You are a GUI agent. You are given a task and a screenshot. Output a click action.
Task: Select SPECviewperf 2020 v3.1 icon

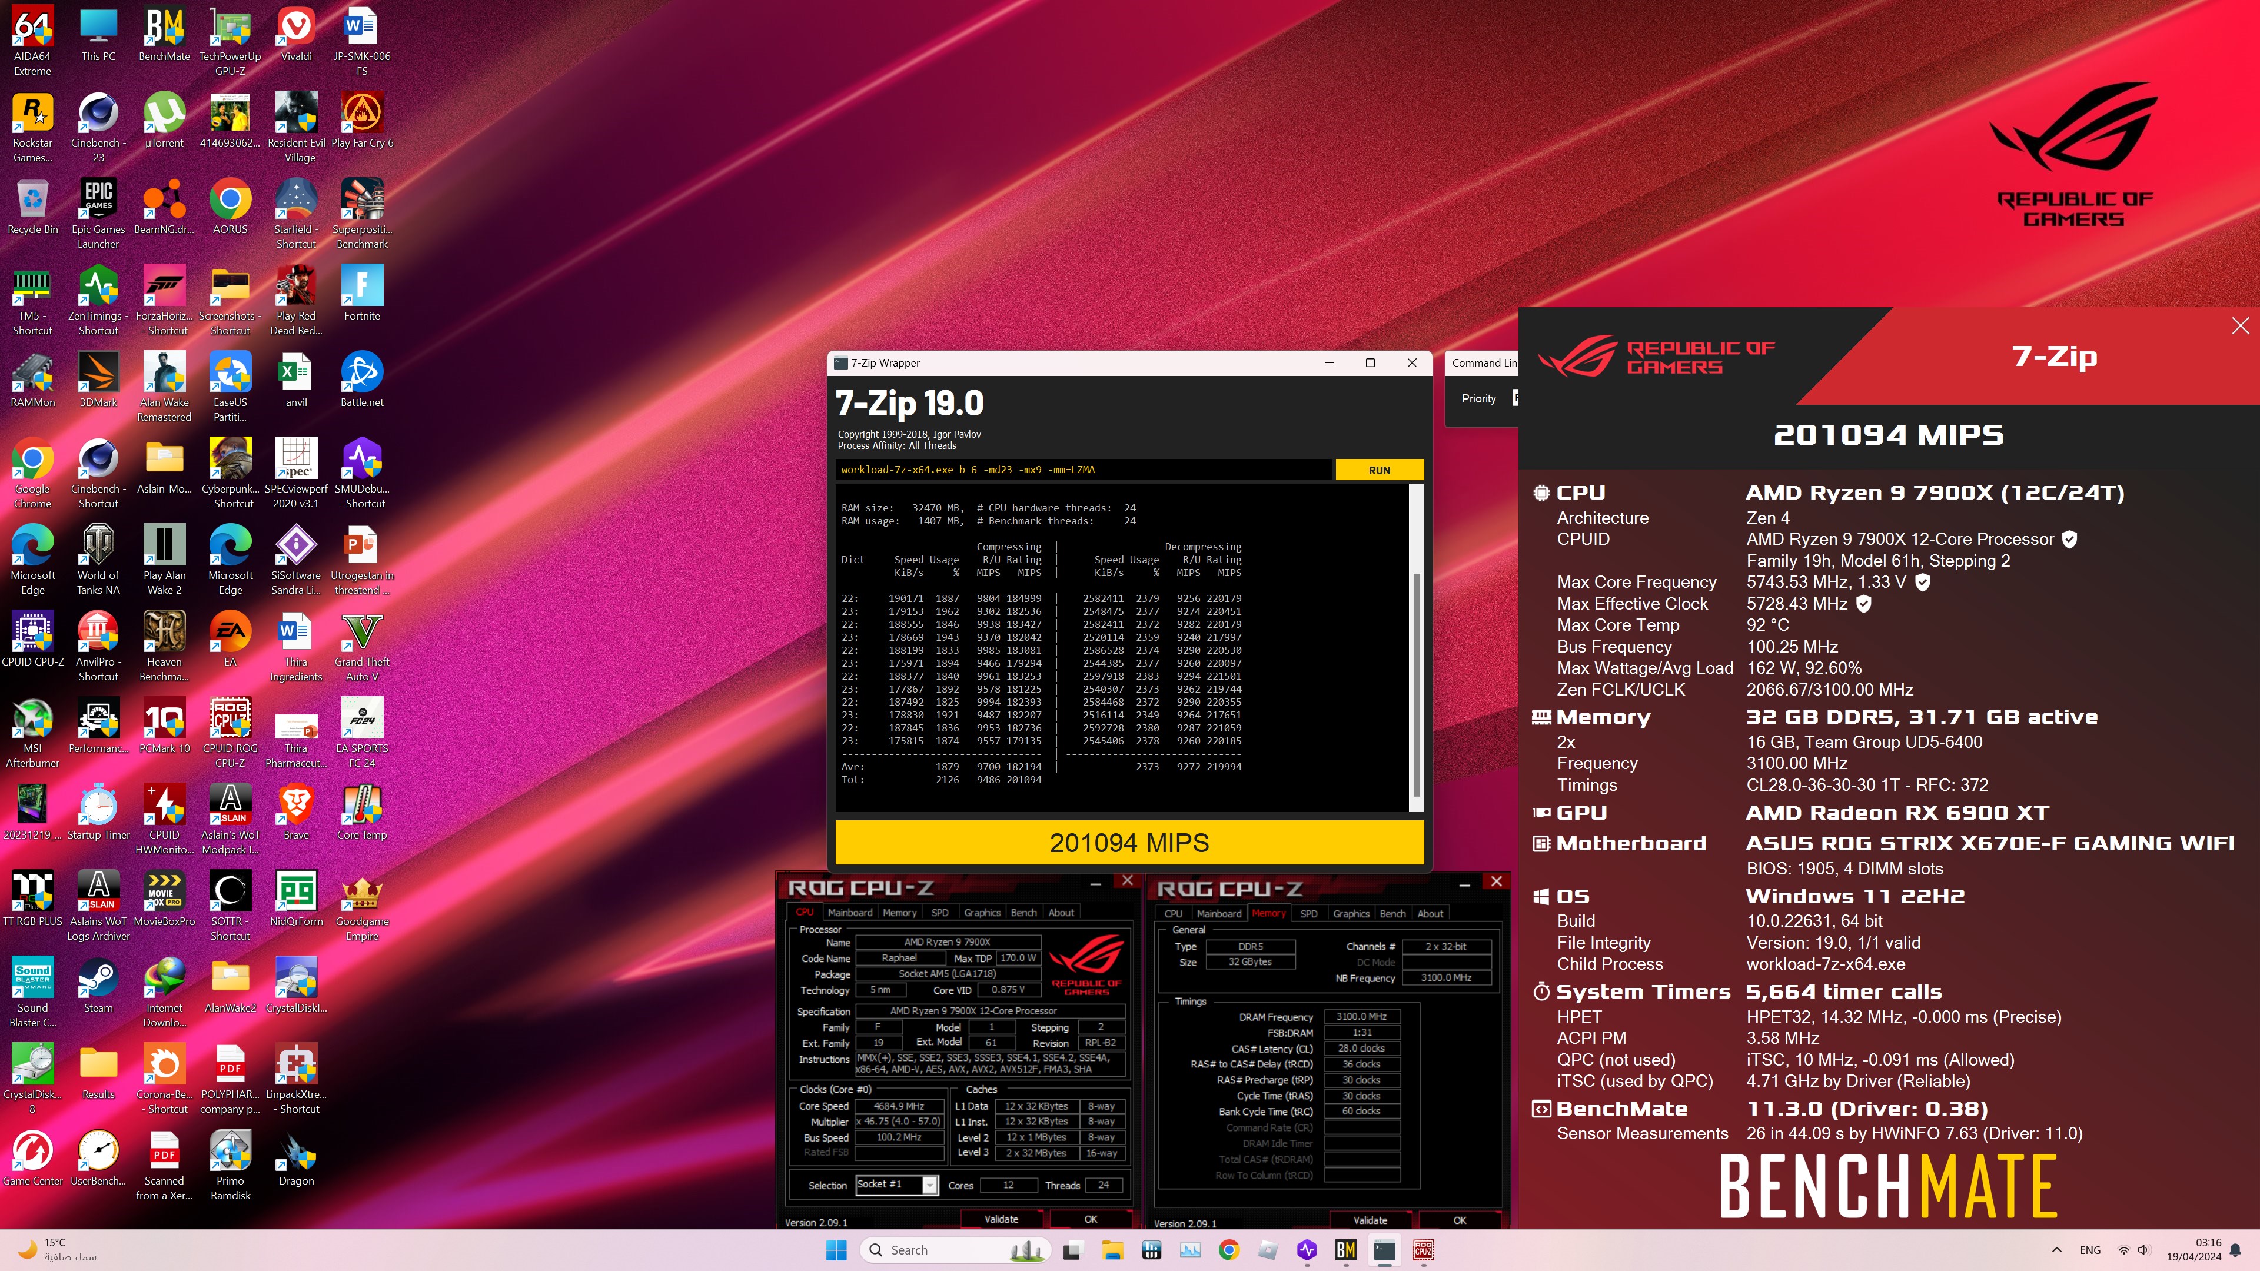[x=295, y=474]
